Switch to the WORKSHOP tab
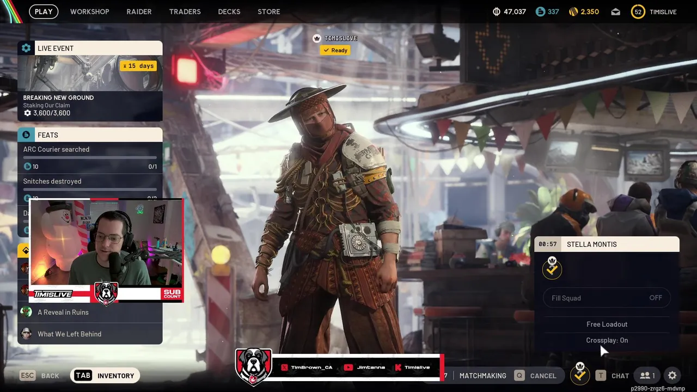This screenshot has width=697, height=392. 90,11
